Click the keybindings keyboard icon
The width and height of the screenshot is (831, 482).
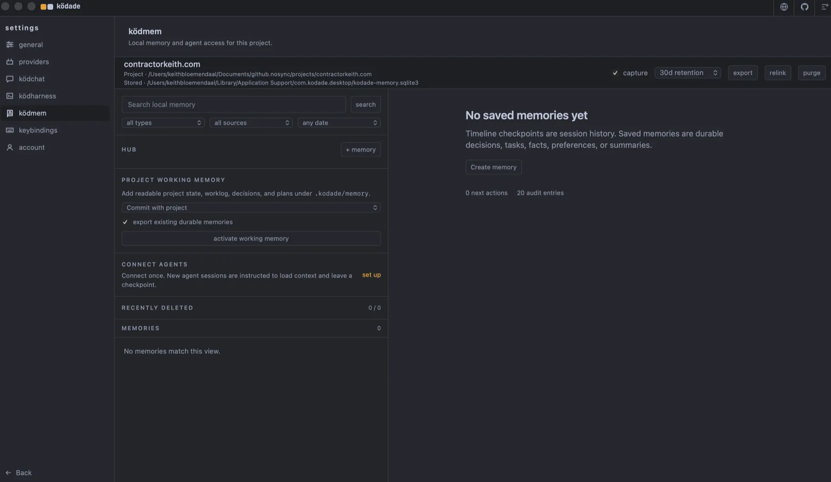(x=10, y=130)
